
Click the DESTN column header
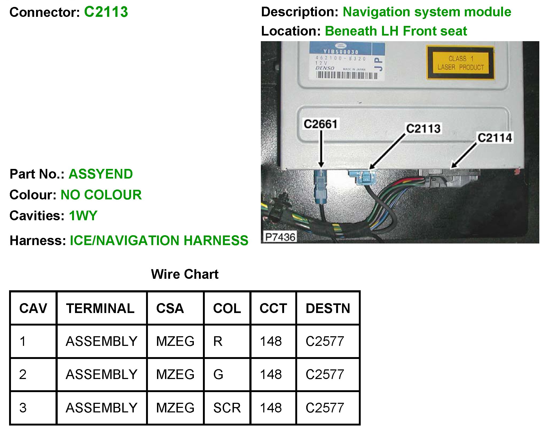coord(328,308)
